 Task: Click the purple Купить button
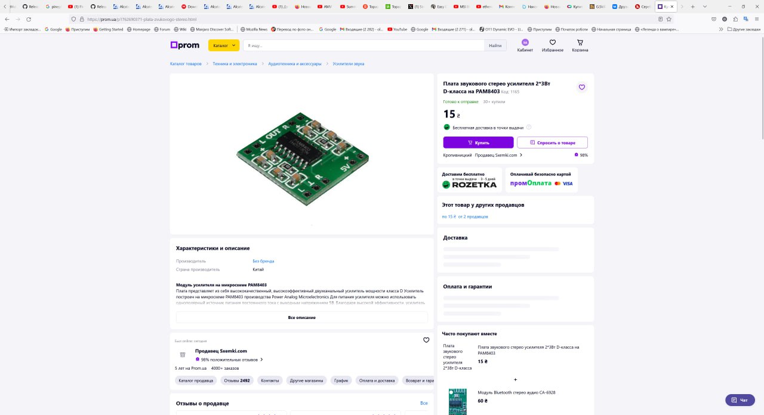point(478,143)
